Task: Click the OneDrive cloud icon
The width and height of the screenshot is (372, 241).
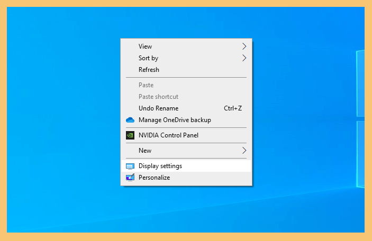Action: coord(130,120)
